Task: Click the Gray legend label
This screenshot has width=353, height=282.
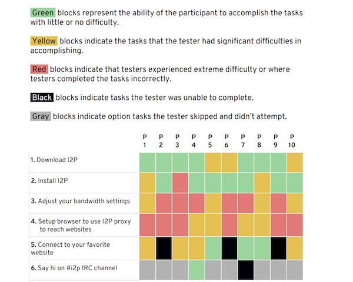Action: point(40,116)
